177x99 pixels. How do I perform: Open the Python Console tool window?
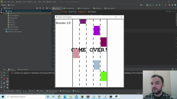coord(65,91)
